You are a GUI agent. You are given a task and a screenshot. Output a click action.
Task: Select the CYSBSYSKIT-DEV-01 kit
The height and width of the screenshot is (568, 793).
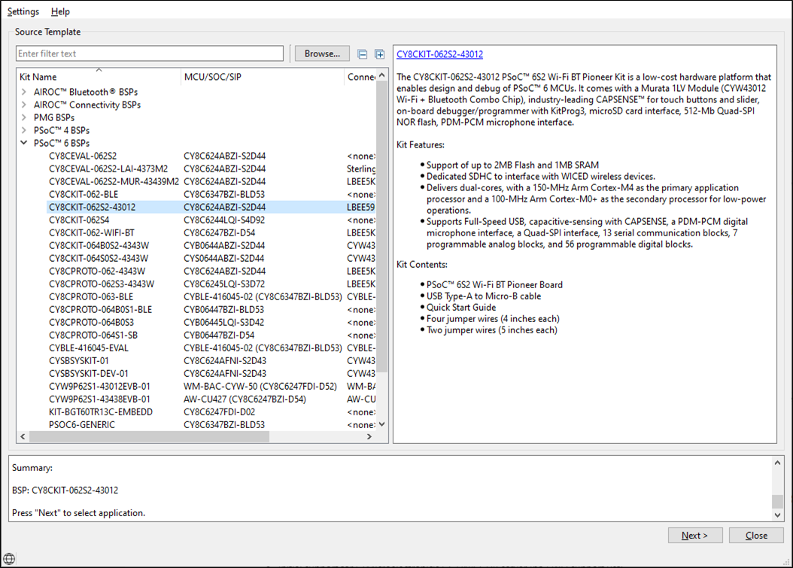[x=89, y=374]
